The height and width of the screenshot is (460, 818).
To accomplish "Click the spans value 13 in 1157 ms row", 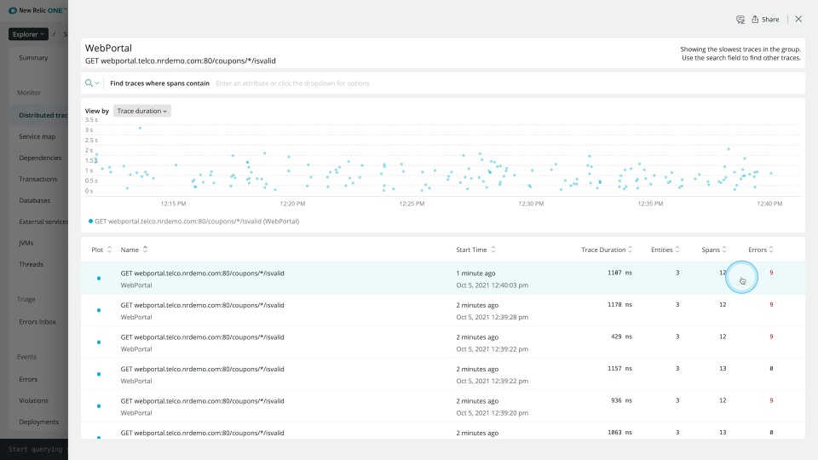I will tap(723, 369).
